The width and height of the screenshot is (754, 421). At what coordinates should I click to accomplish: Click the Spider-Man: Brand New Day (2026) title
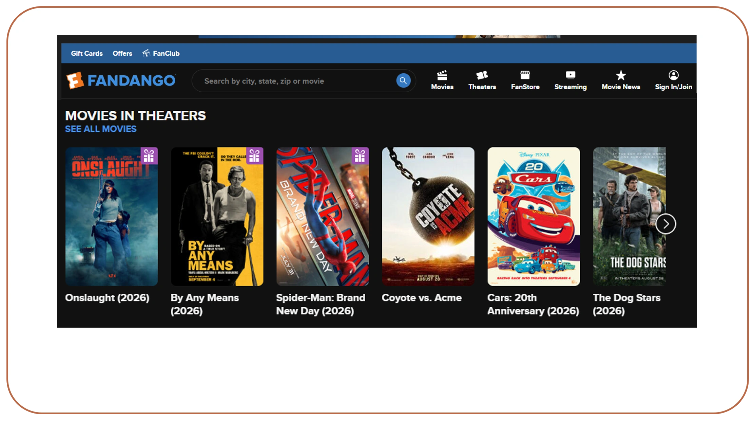pyautogui.click(x=321, y=304)
